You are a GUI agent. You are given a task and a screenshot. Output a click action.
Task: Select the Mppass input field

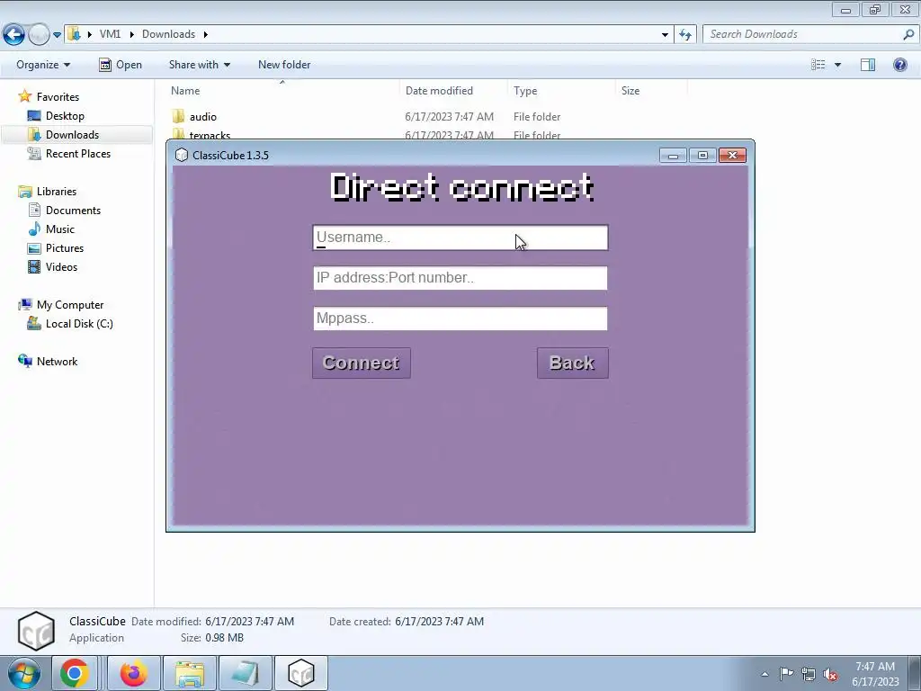460,319
